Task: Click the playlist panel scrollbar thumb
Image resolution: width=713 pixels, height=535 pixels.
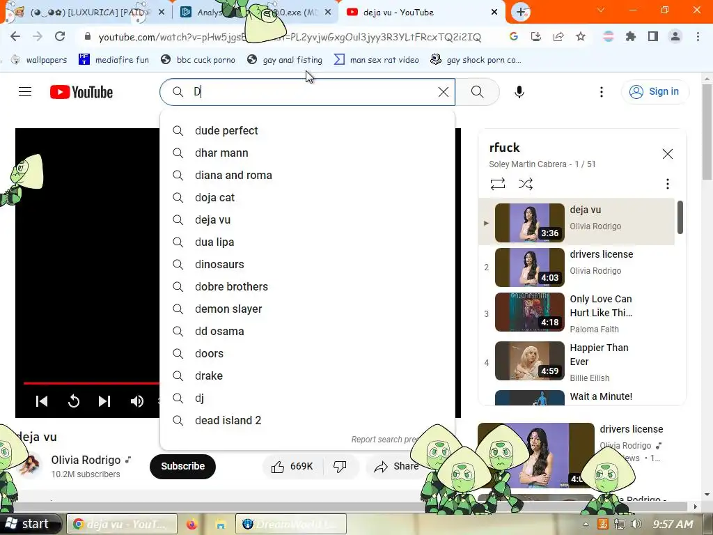Action: (x=680, y=217)
